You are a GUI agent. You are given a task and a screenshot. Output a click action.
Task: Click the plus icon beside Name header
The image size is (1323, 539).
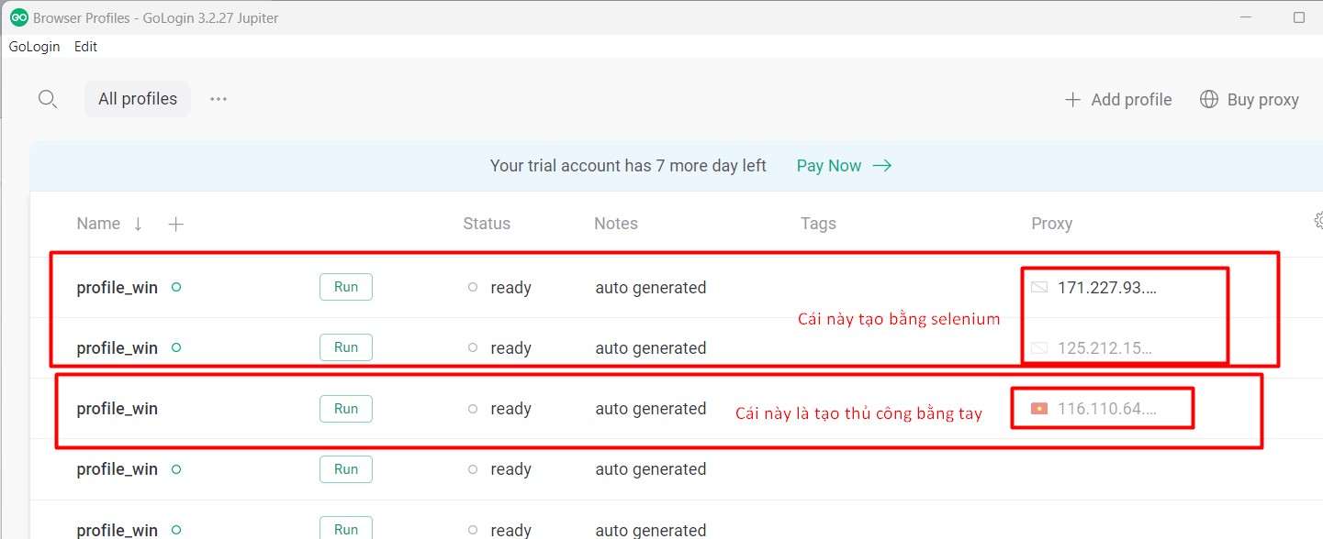pyautogui.click(x=176, y=224)
